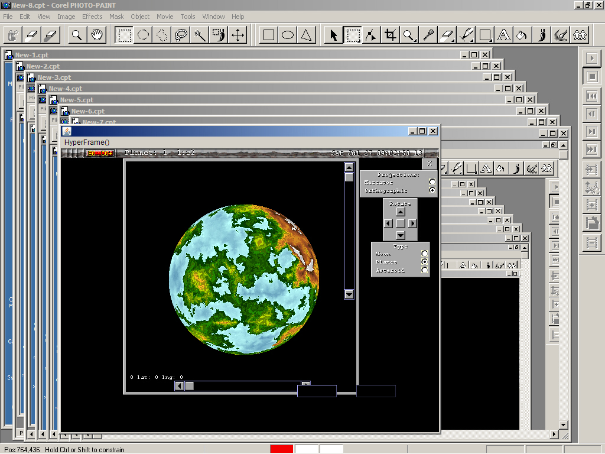This screenshot has height=454, width=605.
Task: Choose the Text tool
Action: [503, 35]
